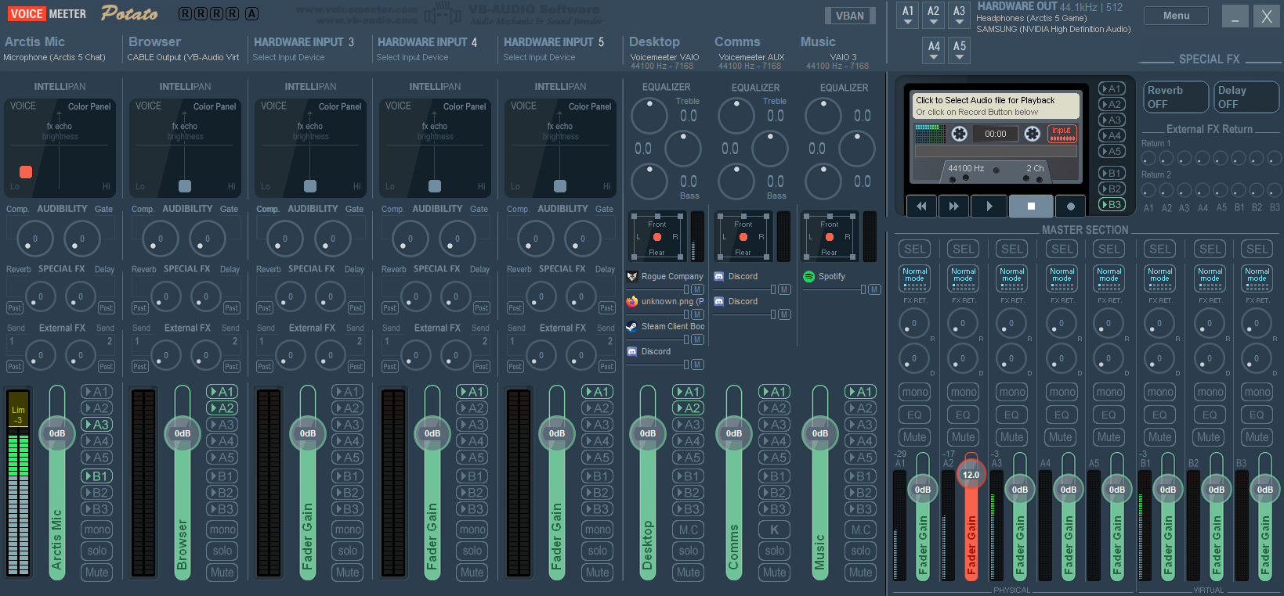
Task: Mute the Desktop virtual input strip
Action: (689, 572)
